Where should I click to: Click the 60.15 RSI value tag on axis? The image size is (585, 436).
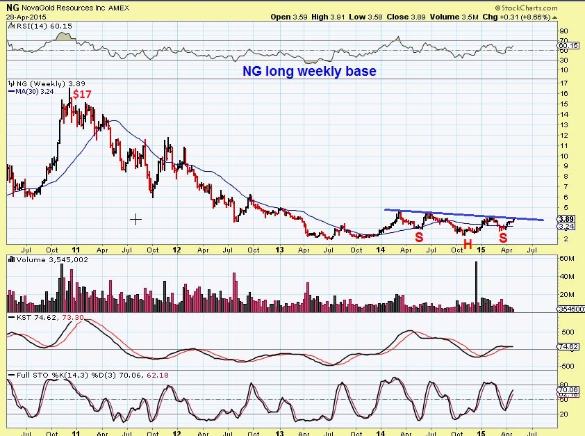(x=569, y=45)
